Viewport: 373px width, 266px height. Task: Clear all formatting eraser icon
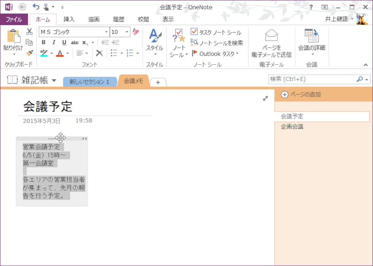click(x=136, y=32)
